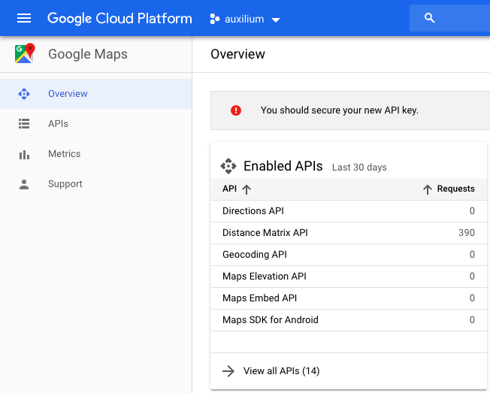Click the Enabled APIs card icon

click(228, 166)
